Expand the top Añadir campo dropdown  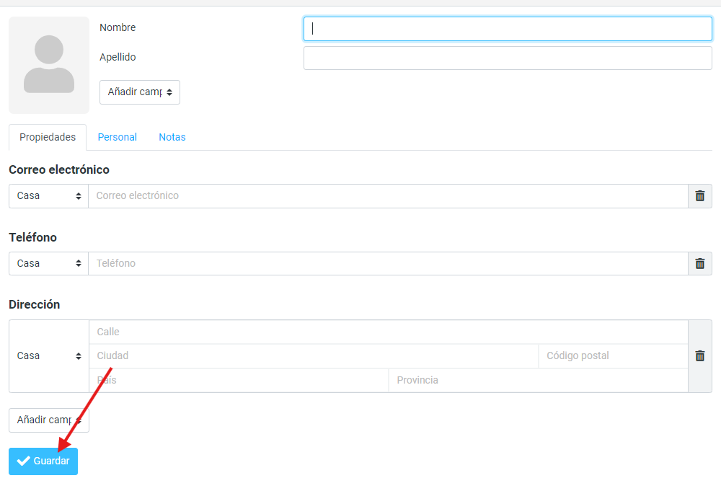(140, 92)
